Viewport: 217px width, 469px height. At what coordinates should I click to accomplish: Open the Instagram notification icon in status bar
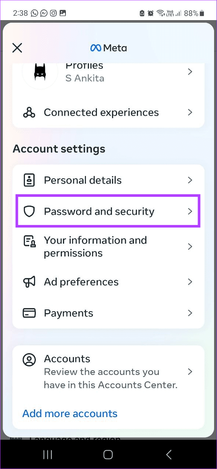pyautogui.click(x=52, y=13)
